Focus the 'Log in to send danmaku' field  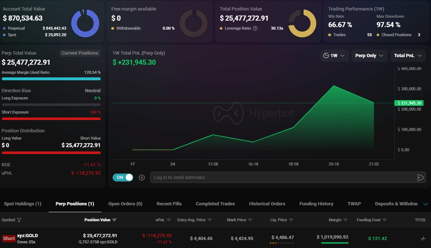(283, 178)
